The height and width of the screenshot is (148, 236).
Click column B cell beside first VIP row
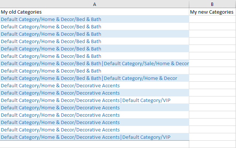coord(212,100)
